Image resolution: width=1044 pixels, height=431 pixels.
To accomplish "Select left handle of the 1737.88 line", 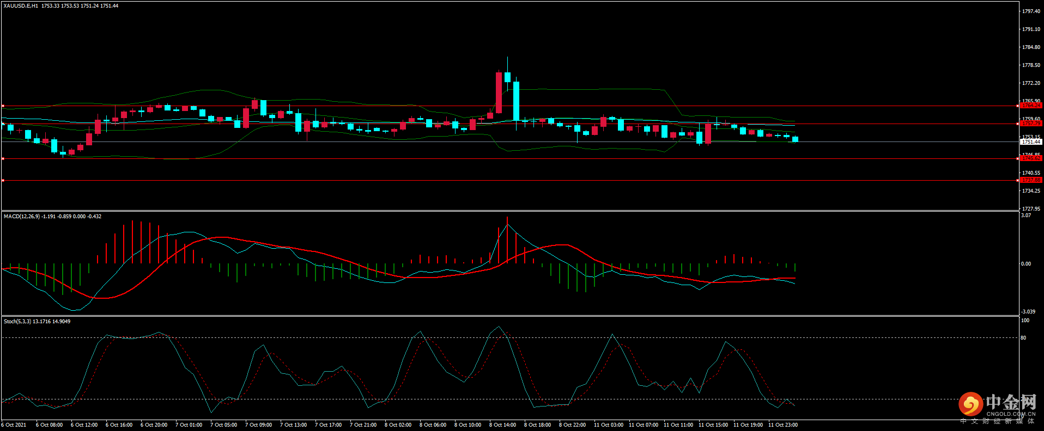I will click(3, 180).
